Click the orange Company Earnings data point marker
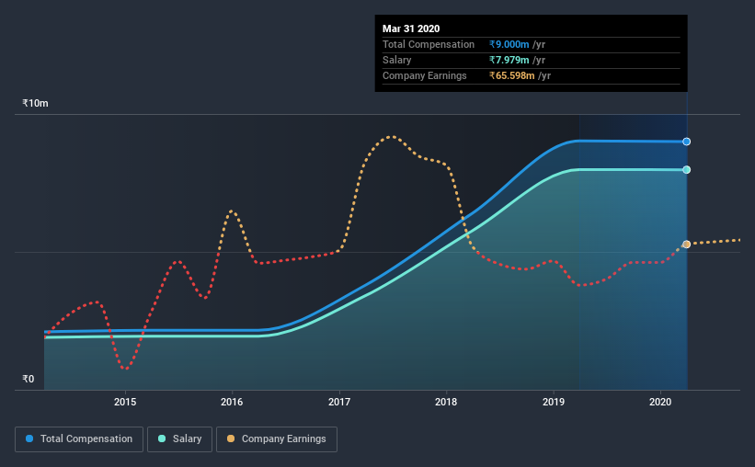755x467 pixels. pos(687,245)
